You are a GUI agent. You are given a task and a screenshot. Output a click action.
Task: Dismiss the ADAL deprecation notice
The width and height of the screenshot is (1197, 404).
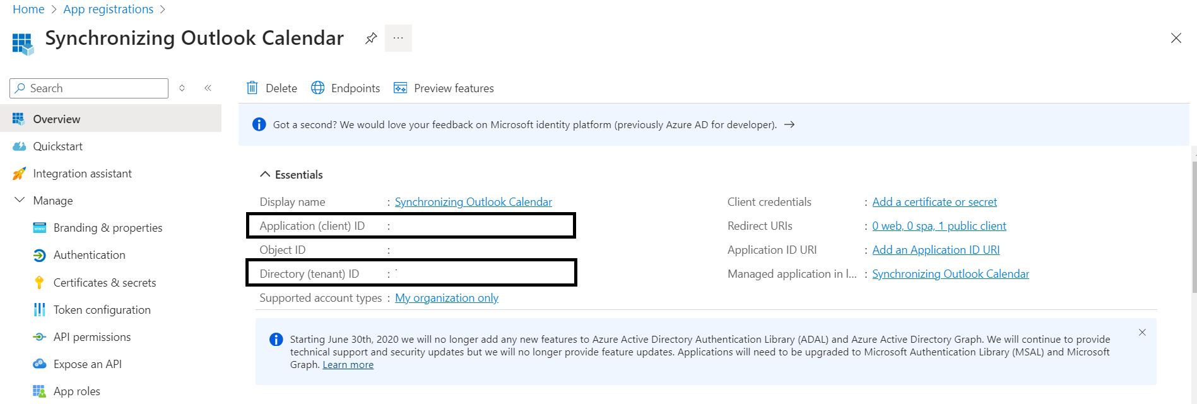tap(1141, 333)
